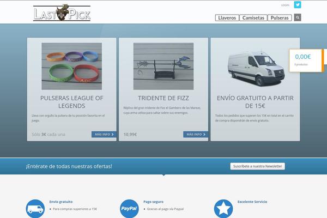Open the 0,00€ shopping cart widget
The image size is (327, 218).
click(x=306, y=60)
